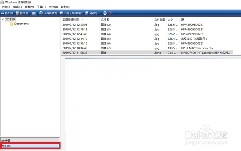This screenshot has height=151, width=241.
Task: Collapse the 扫描 tree node arrow
Action: (x=3, y=19)
